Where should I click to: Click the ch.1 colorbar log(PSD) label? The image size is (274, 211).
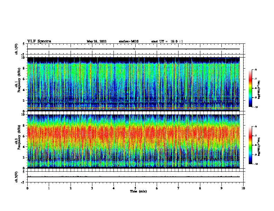259,90
